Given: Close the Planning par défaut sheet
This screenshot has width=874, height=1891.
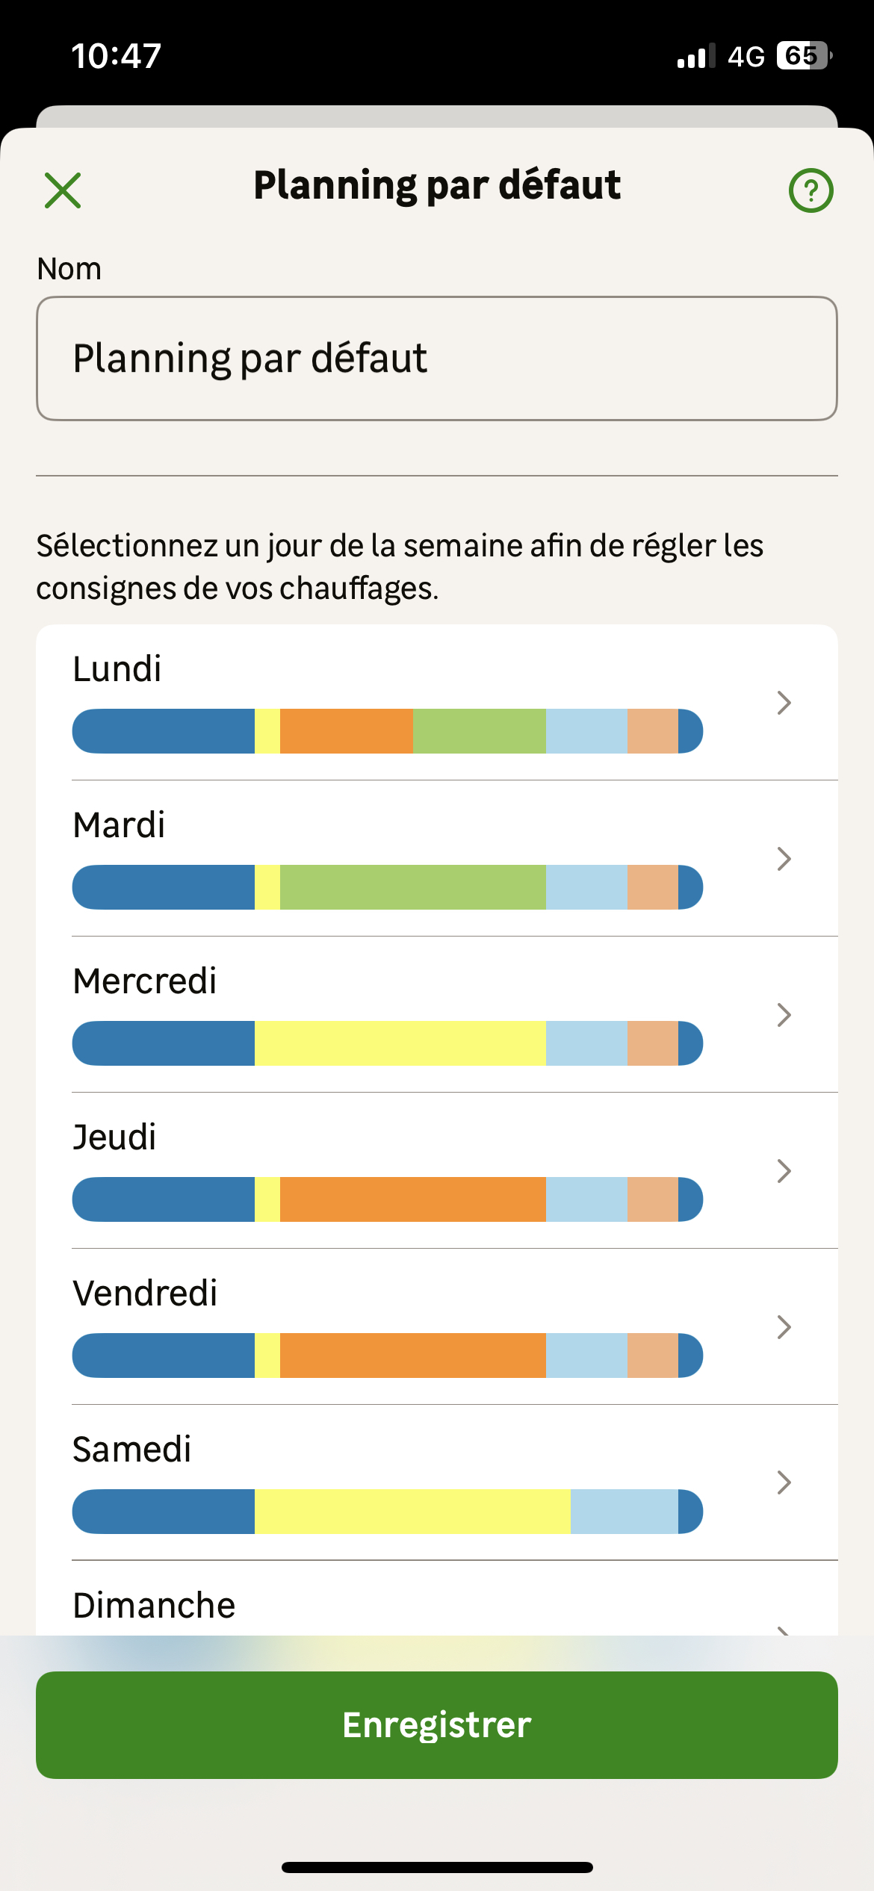Looking at the screenshot, I should pyautogui.click(x=63, y=190).
